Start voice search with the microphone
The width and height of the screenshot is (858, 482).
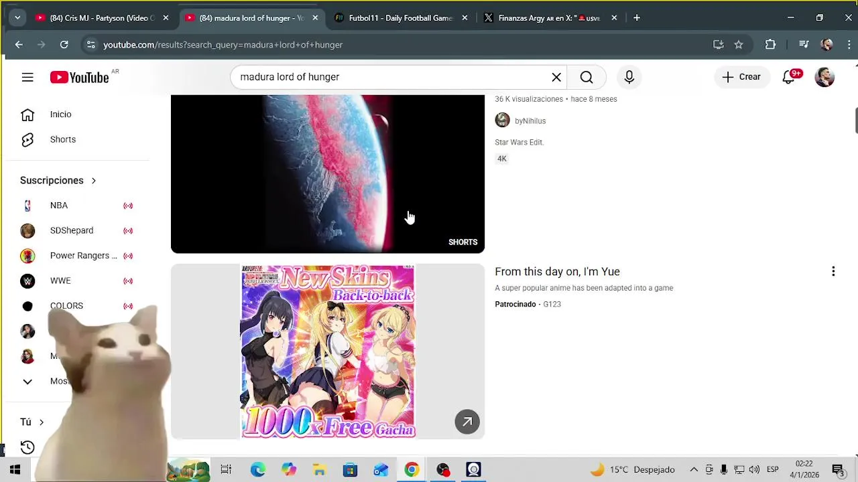629,77
